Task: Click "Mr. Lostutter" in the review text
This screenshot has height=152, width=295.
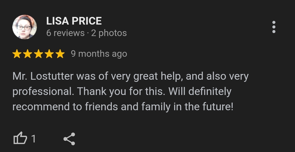Action: 43,76
